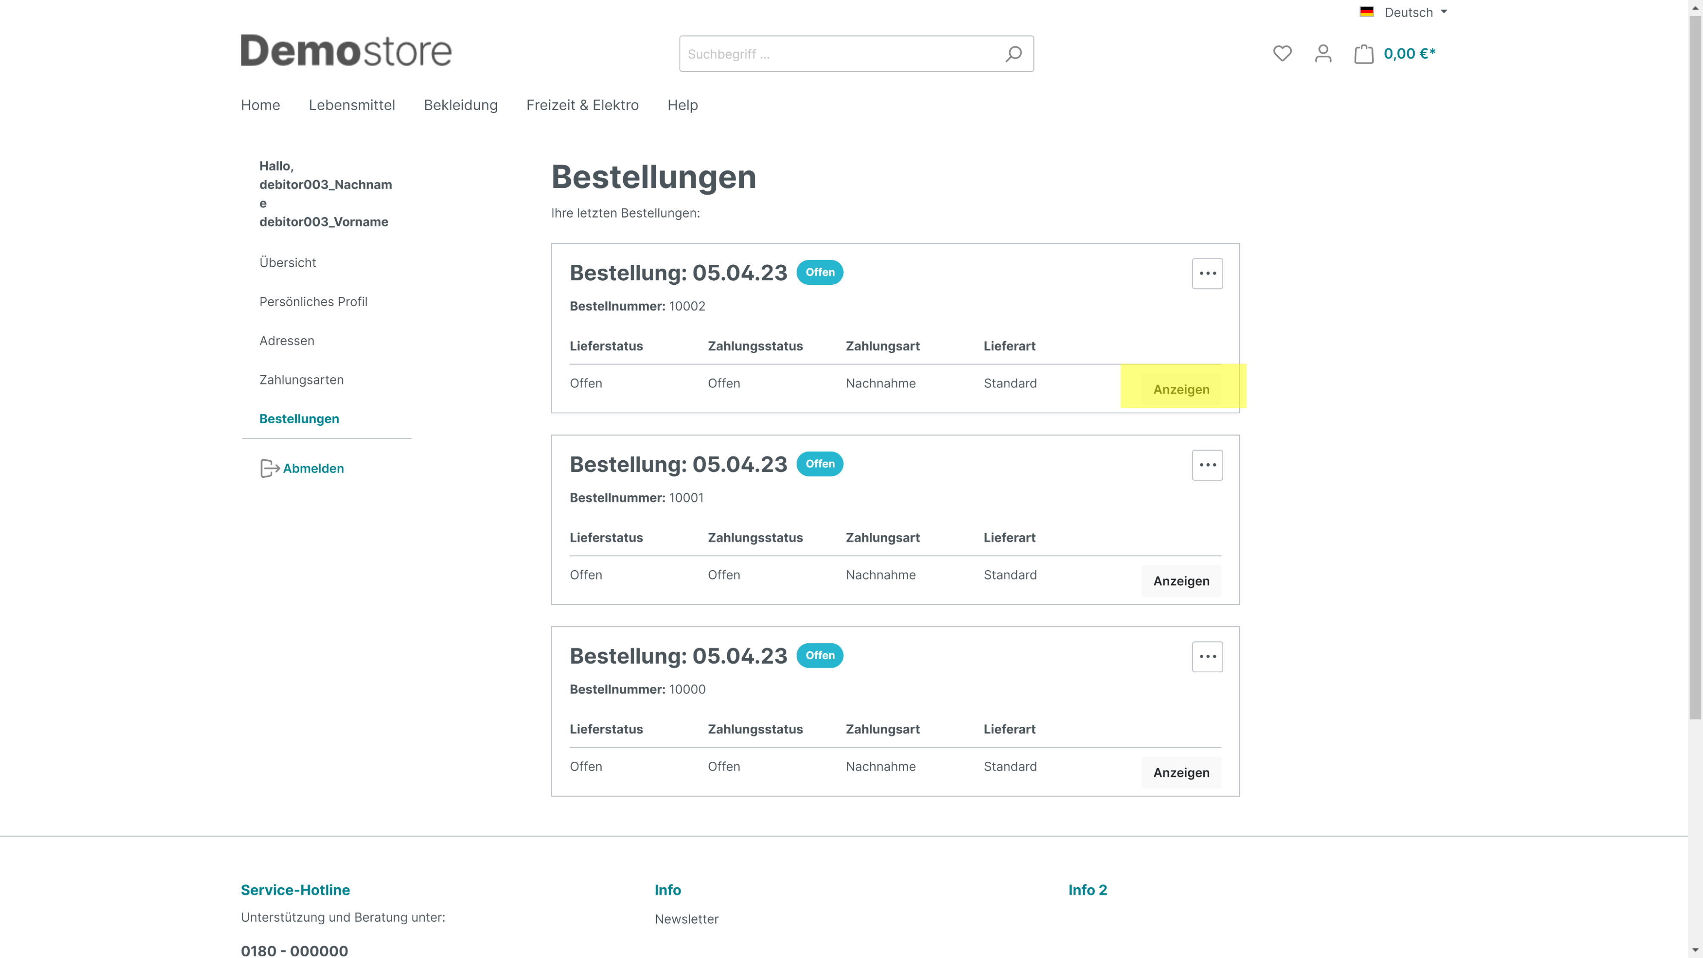
Task: Click the Newsletter footer link
Action: [686, 919]
